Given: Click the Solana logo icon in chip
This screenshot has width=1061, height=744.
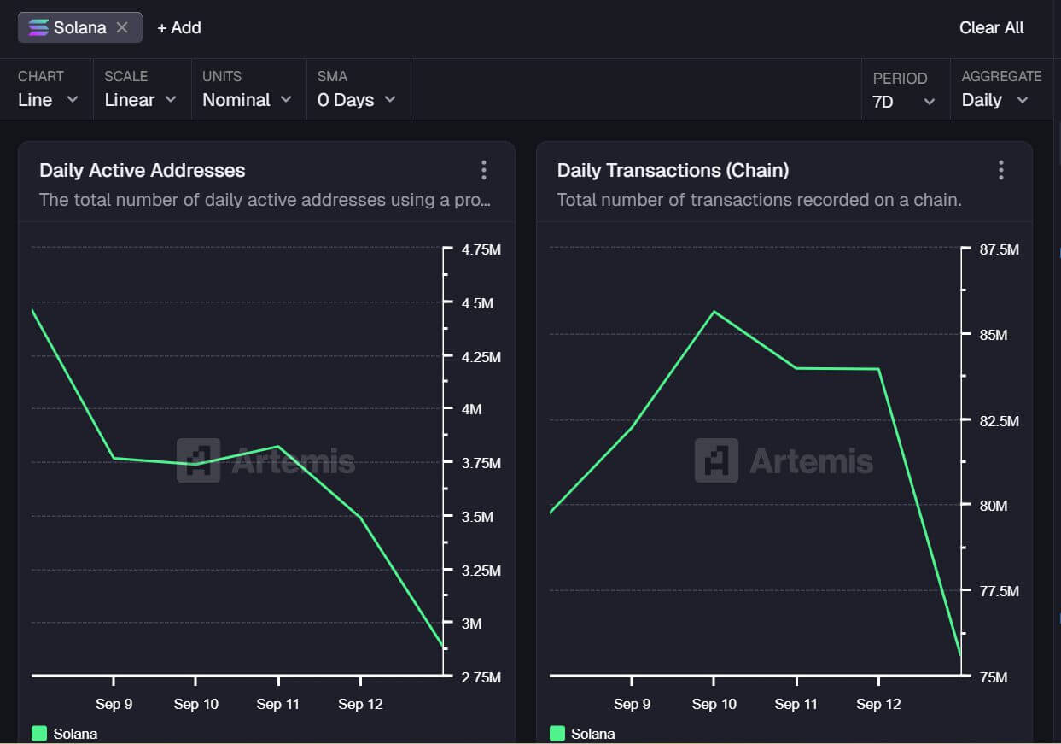Looking at the screenshot, I should (x=38, y=27).
